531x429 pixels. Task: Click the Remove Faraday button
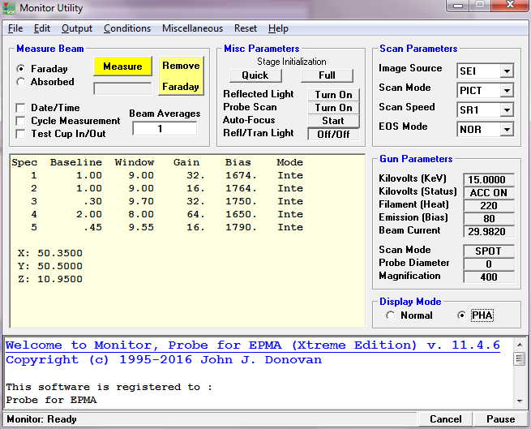(x=180, y=76)
